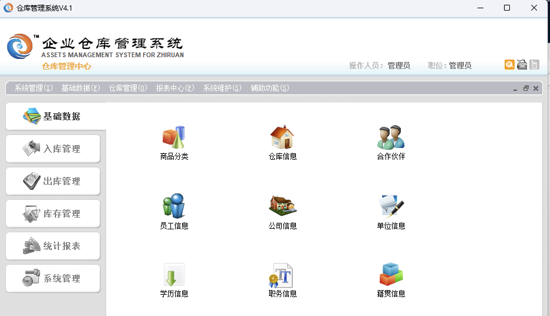
Task: Open the 报表中心(R) menu
Action: point(175,88)
